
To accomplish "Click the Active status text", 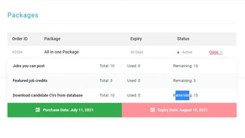I will click(187, 52).
